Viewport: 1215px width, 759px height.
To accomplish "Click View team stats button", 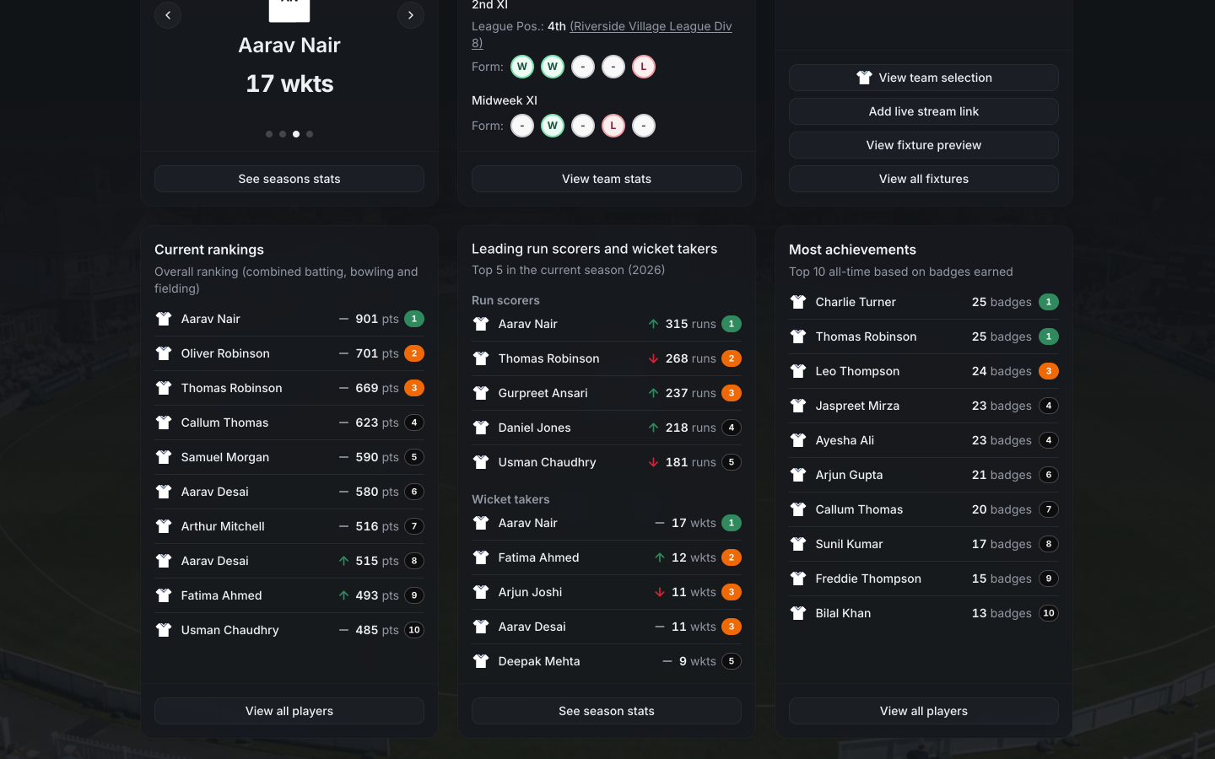I will [607, 179].
